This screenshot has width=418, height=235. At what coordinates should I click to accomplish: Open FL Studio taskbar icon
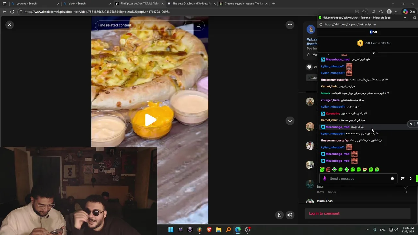200,230
